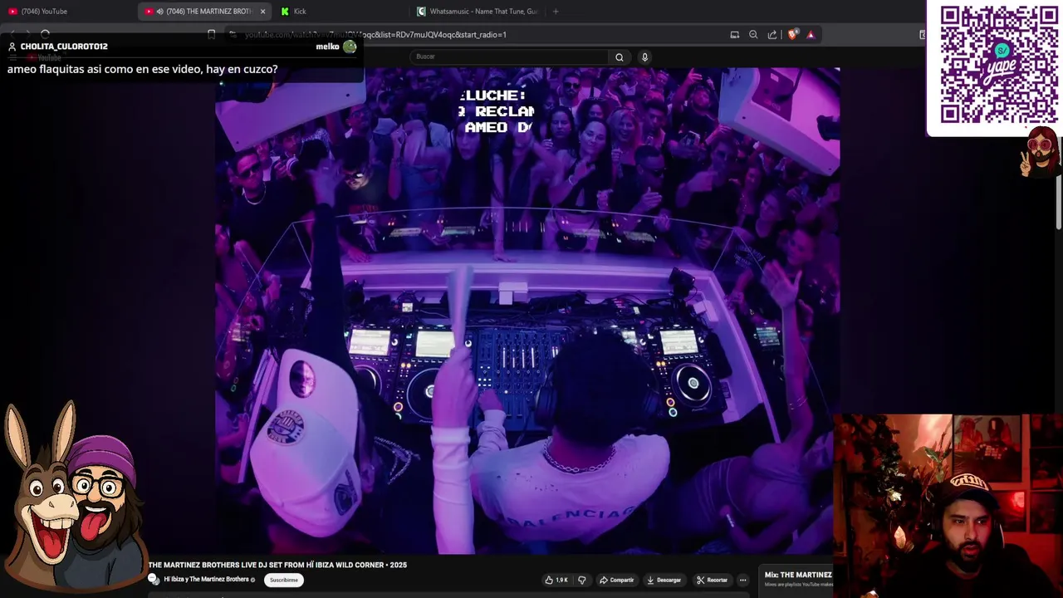
Task: Click the browser vertical scrollbar
Action: tap(1059, 191)
